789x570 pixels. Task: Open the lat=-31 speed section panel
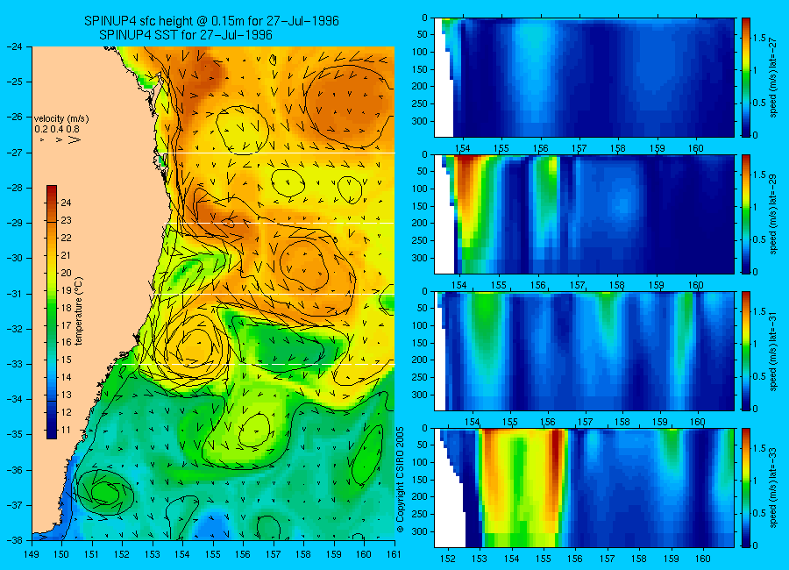pyautogui.click(x=584, y=351)
